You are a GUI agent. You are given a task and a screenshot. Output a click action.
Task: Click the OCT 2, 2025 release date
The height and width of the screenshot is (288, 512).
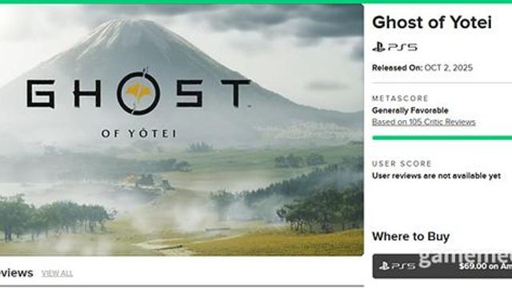pos(448,68)
